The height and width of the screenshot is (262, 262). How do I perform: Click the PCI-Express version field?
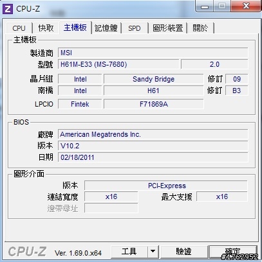click(x=166, y=186)
